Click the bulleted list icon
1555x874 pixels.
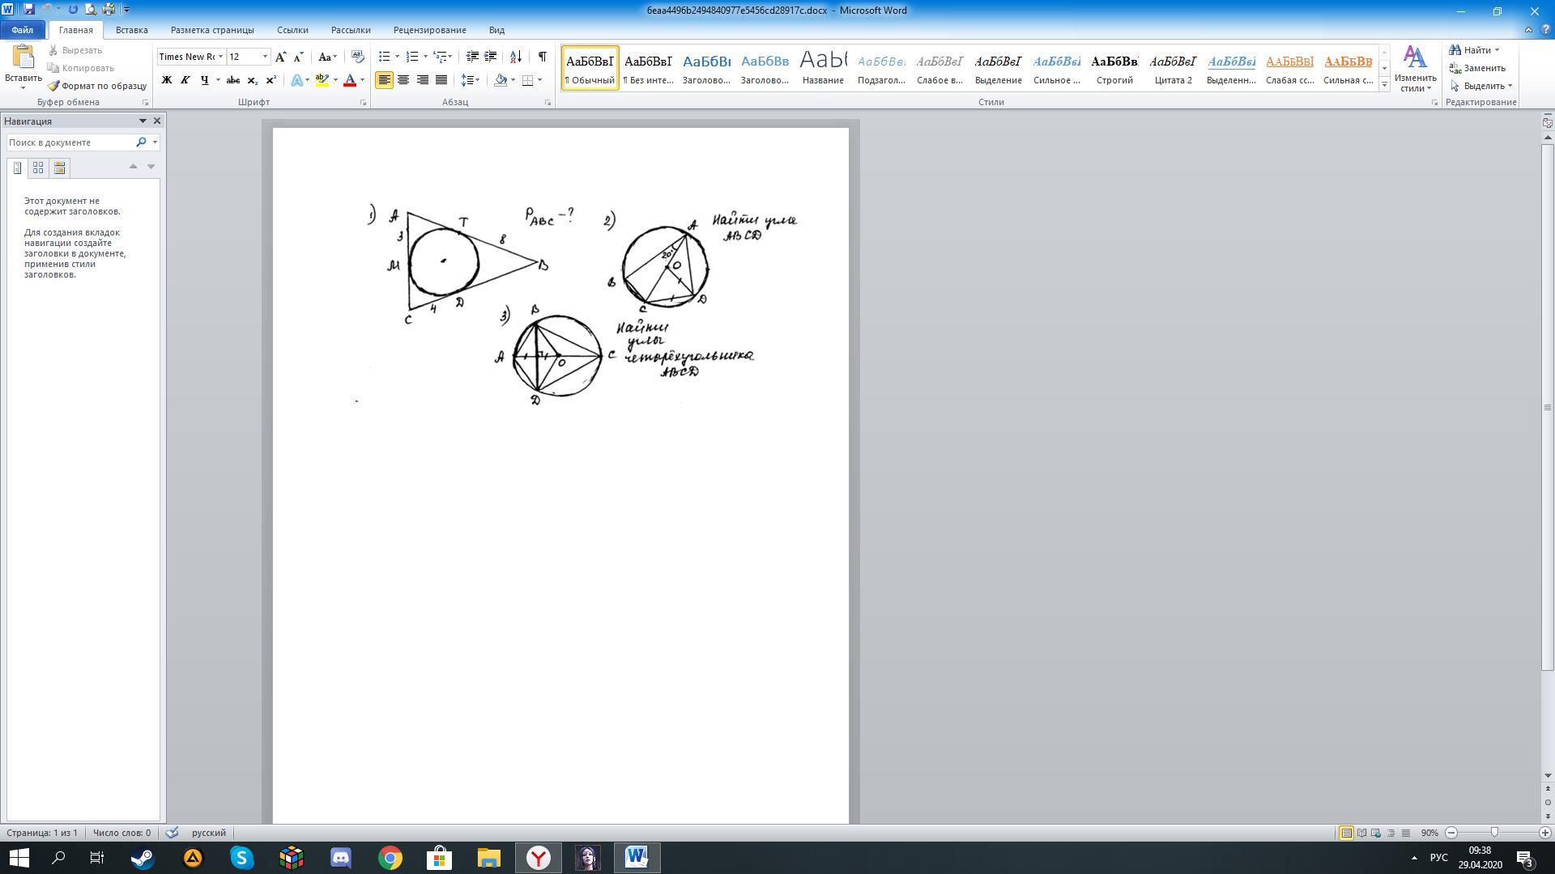tap(385, 57)
